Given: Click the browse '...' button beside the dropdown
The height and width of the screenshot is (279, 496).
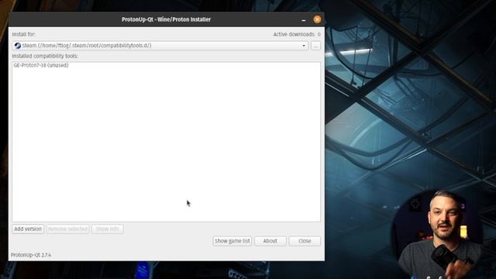Looking at the screenshot, I should click(315, 46).
